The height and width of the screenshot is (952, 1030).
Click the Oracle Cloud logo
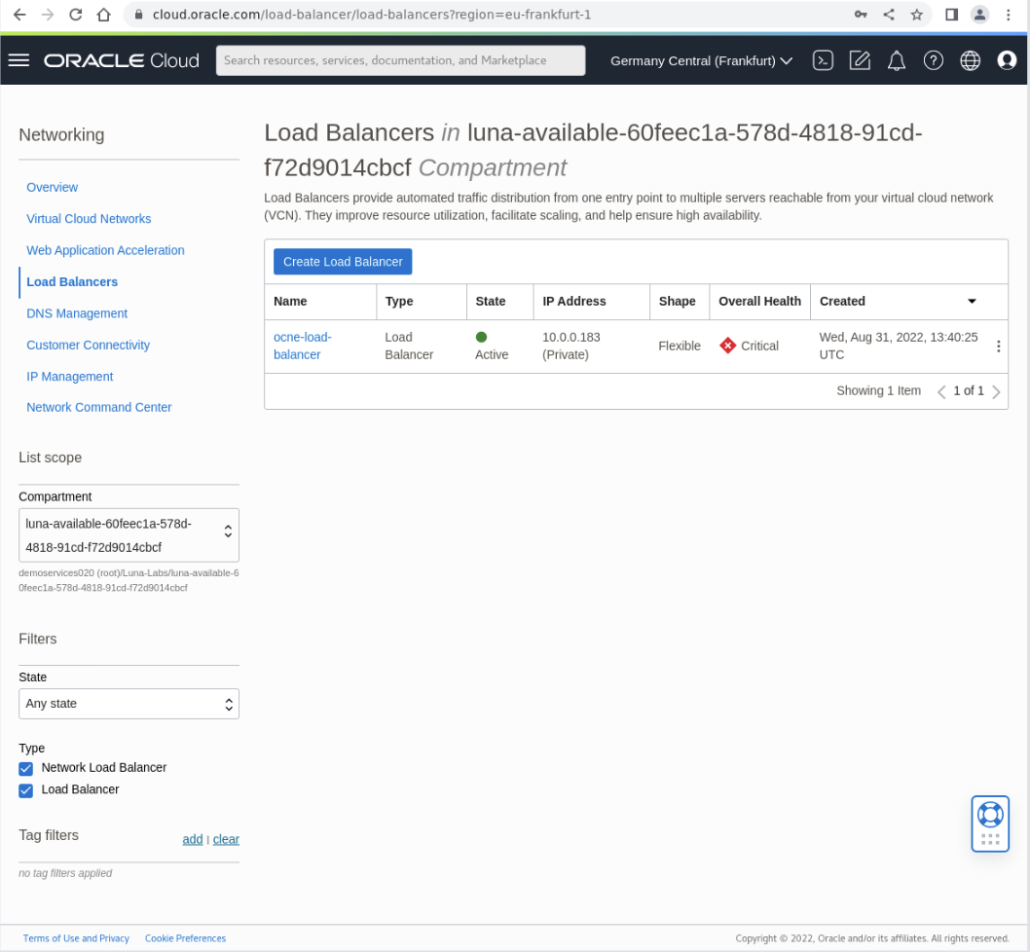point(121,60)
